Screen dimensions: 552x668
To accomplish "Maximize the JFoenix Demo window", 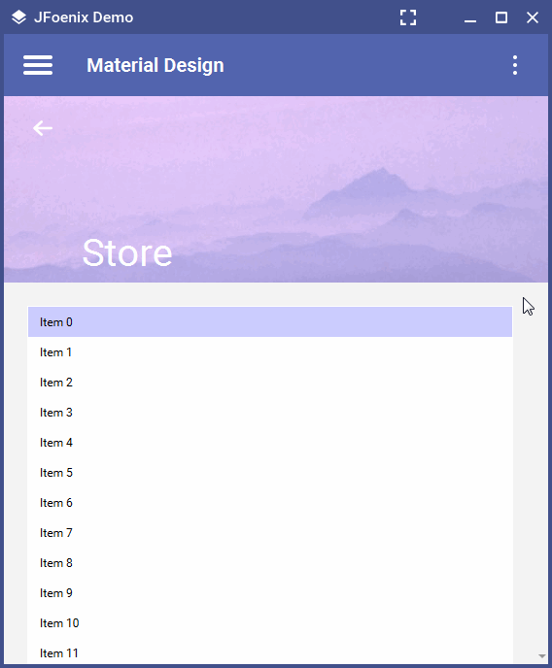I will click(501, 17).
